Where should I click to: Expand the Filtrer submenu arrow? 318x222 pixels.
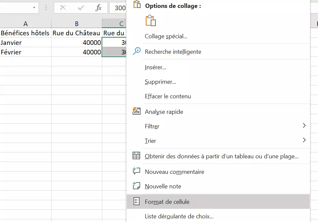[x=304, y=125]
